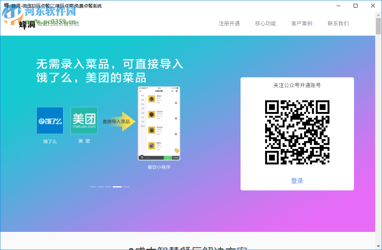Click the 登录 login link below the QR code
382x250 pixels.
tap(297, 181)
